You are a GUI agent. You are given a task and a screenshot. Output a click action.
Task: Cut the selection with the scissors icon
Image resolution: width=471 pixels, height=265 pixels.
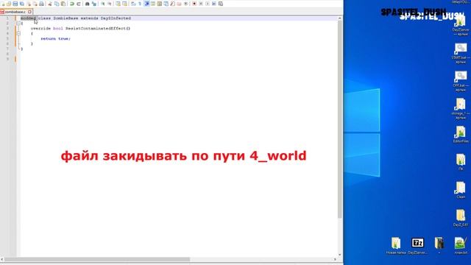[50, 4]
